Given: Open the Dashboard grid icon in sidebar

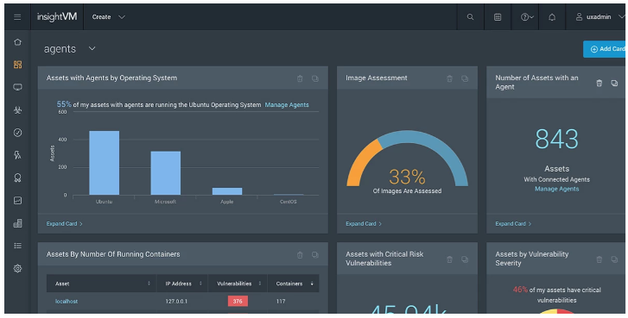Looking at the screenshot, I should (x=17, y=65).
